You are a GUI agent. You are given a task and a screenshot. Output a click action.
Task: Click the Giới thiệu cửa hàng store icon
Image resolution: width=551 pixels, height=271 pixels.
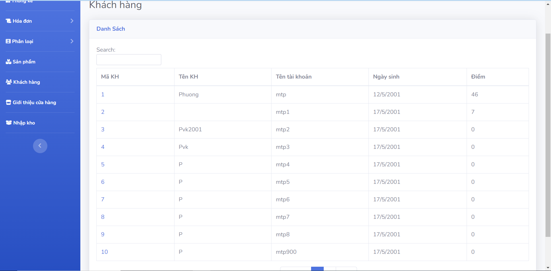(8, 102)
